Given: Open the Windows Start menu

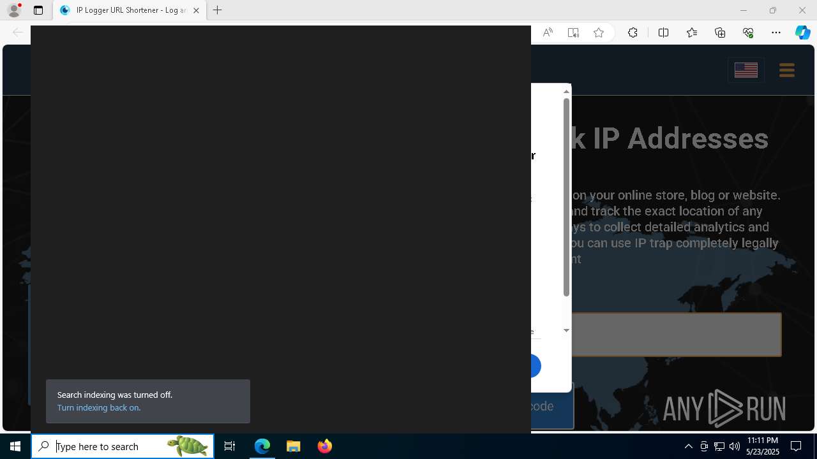Looking at the screenshot, I should tap(15, 446).
